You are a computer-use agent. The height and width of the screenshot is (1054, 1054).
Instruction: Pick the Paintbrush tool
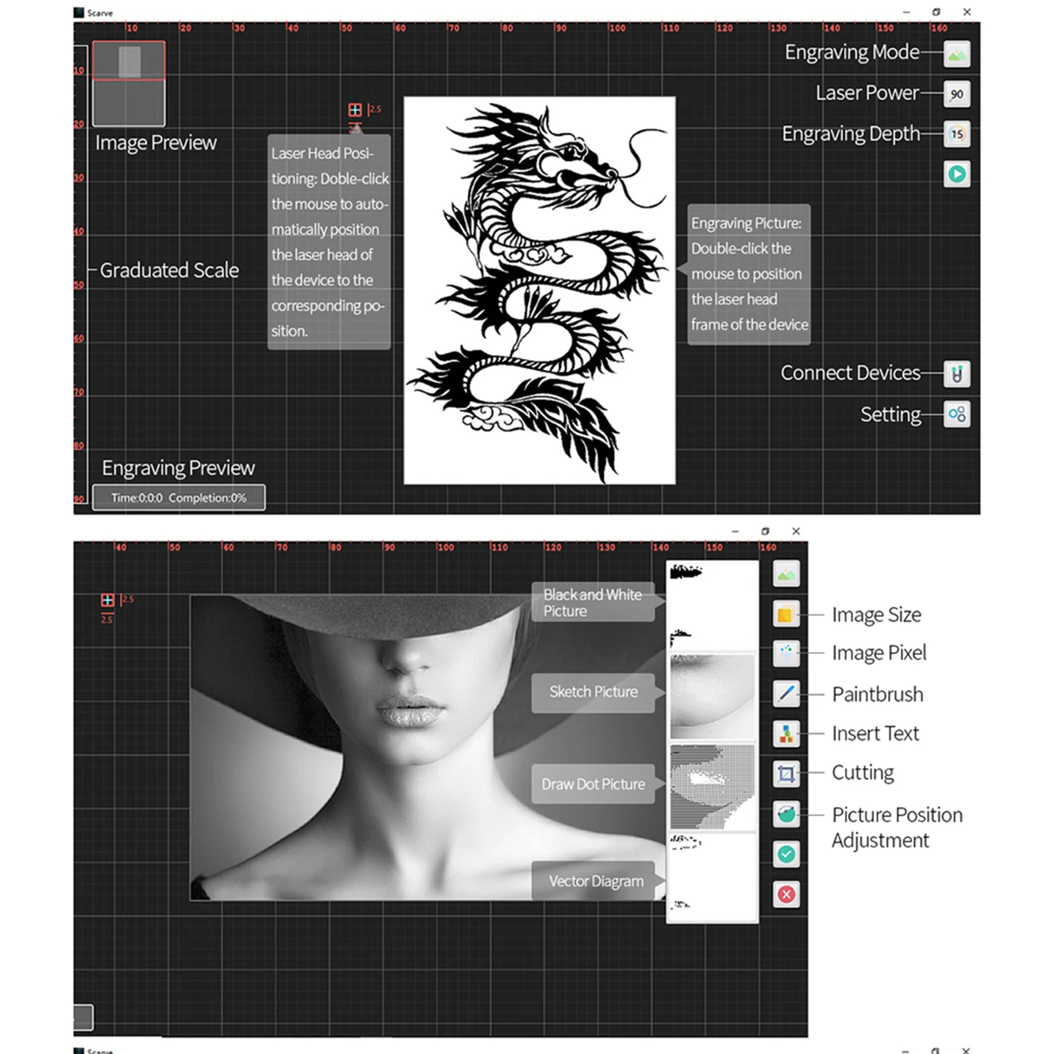pos(786,694)
